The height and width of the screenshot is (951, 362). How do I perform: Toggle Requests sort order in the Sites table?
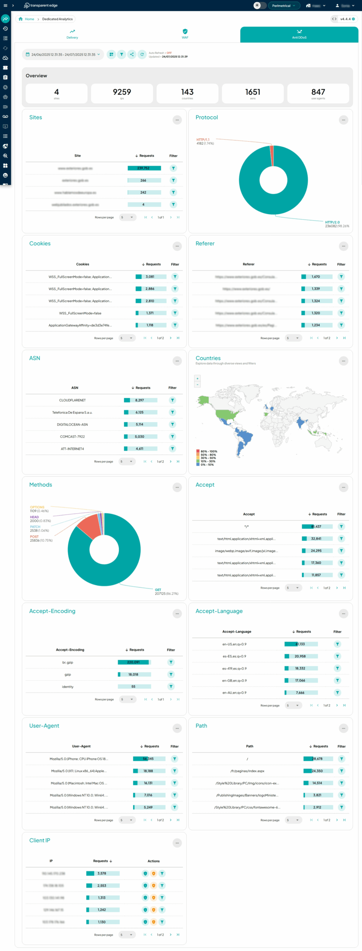click(144, 156)
